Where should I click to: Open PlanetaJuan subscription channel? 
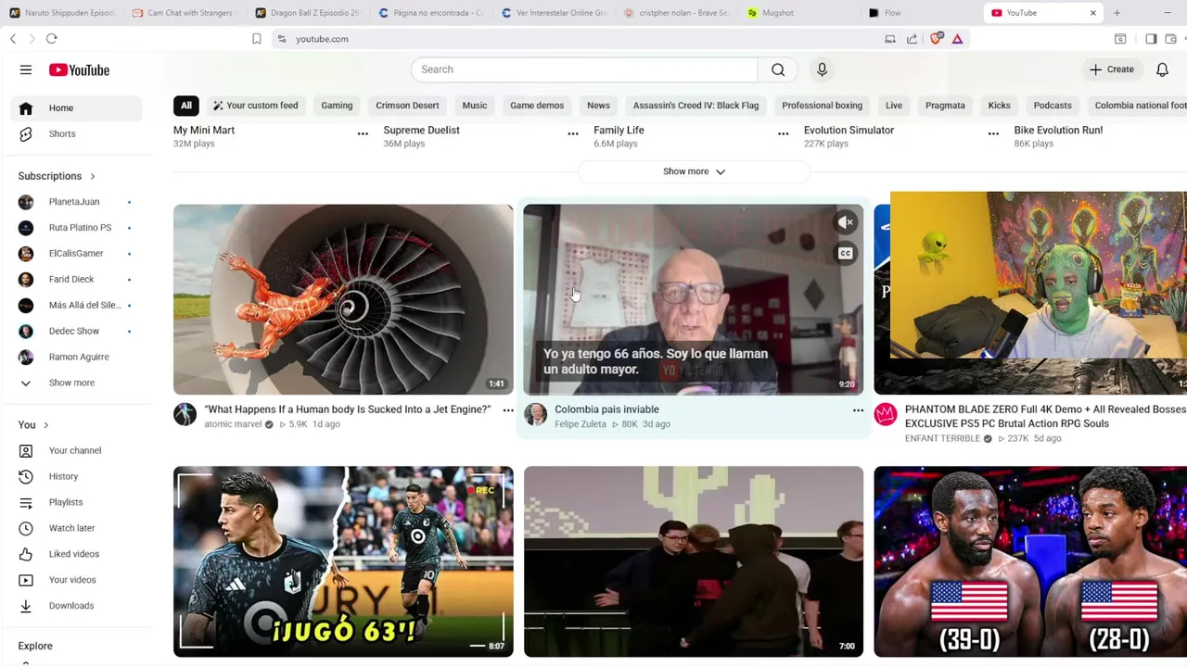point(78,202)
